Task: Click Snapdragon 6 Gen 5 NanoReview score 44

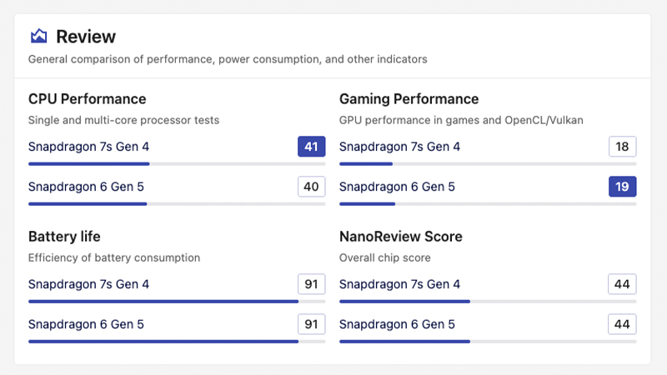Action: point(622,324)
